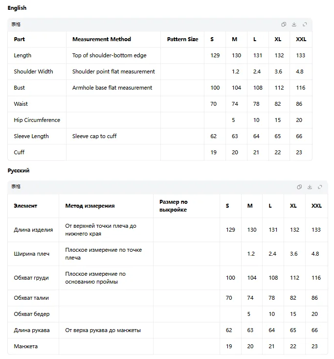Click the Манжета row label
The image size is (334, 359).
pyautogui.click(x=25, y=346)
